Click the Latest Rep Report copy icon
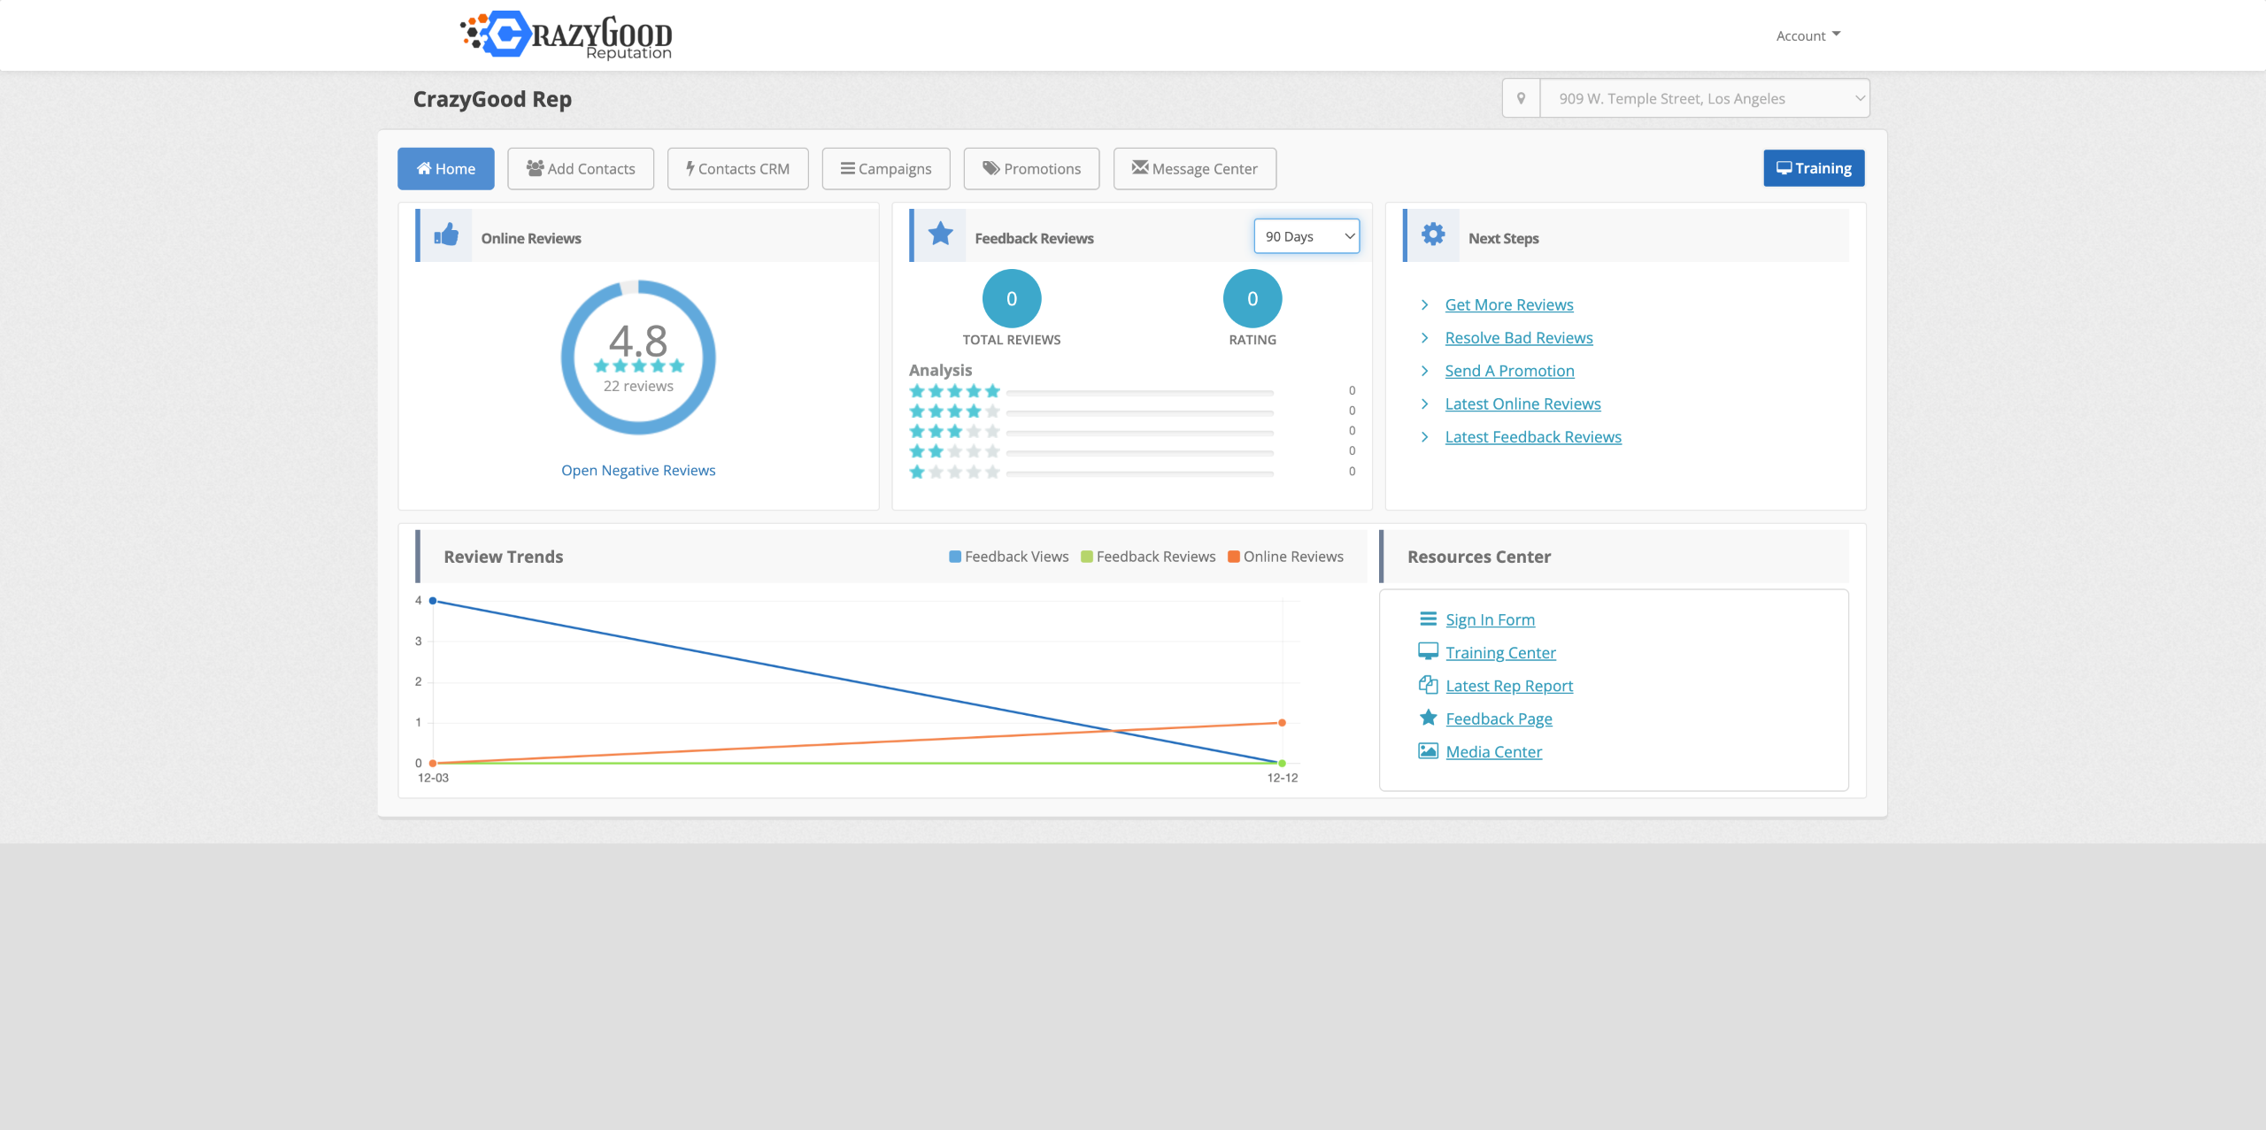This screenshot has width=2266, height=1130. click(x=1428, y=685)
